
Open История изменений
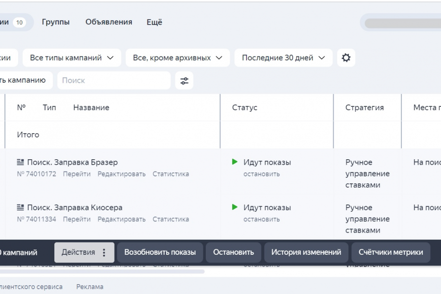pos(306,252)
